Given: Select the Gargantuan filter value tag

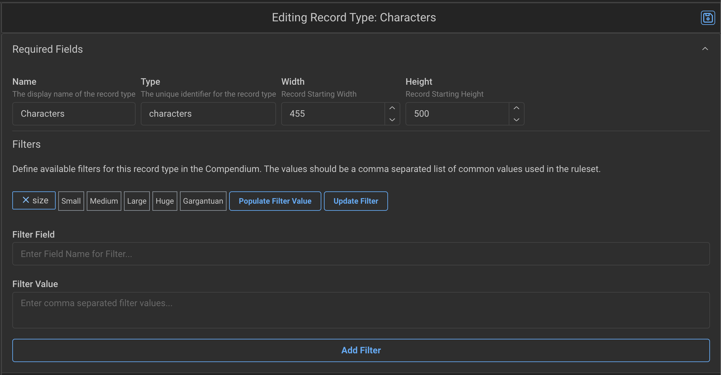Looking at the screenshot, I should [203, 201].
